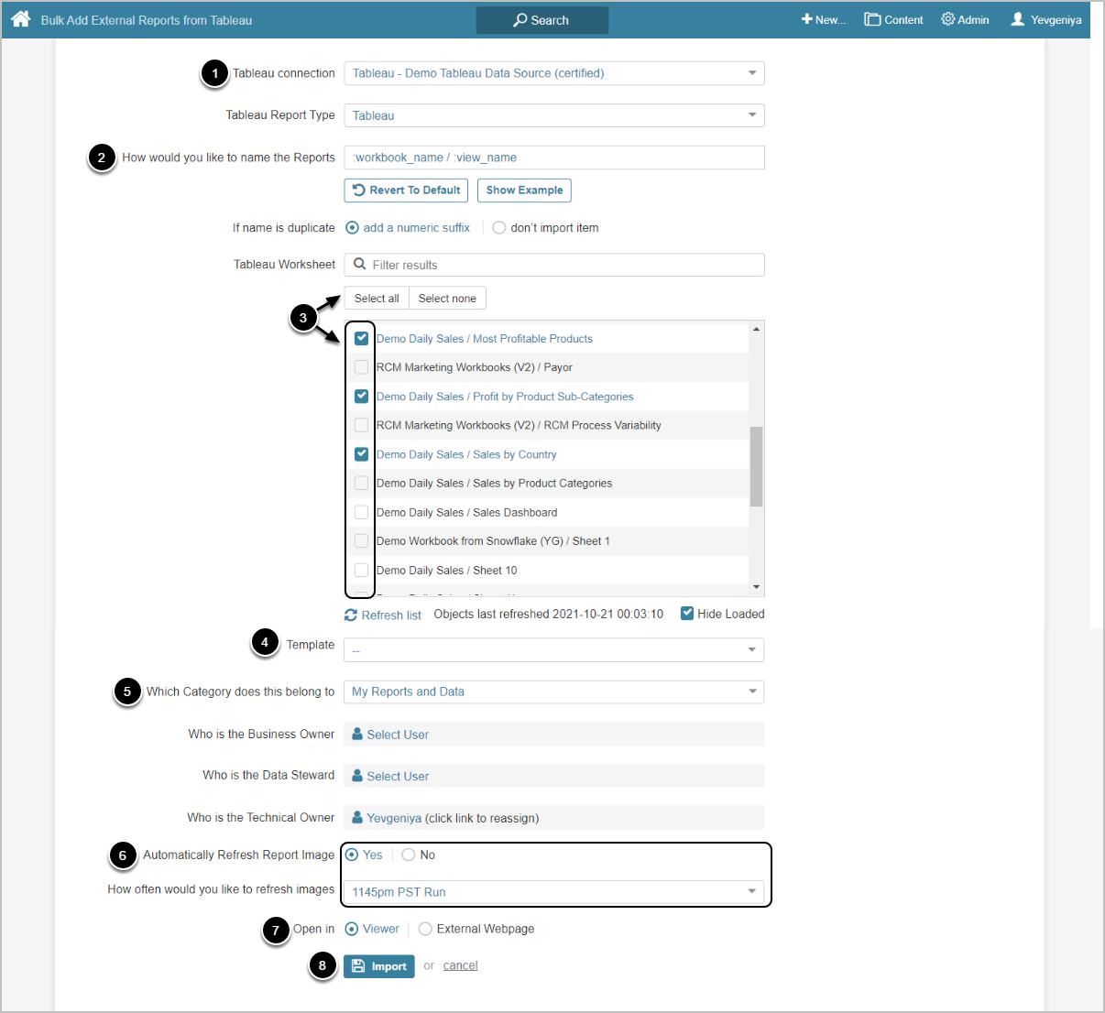The height and width of the screenshot is (1013, 1105).
Task: Select No for automatic image refresh
Action: (409, 855)
